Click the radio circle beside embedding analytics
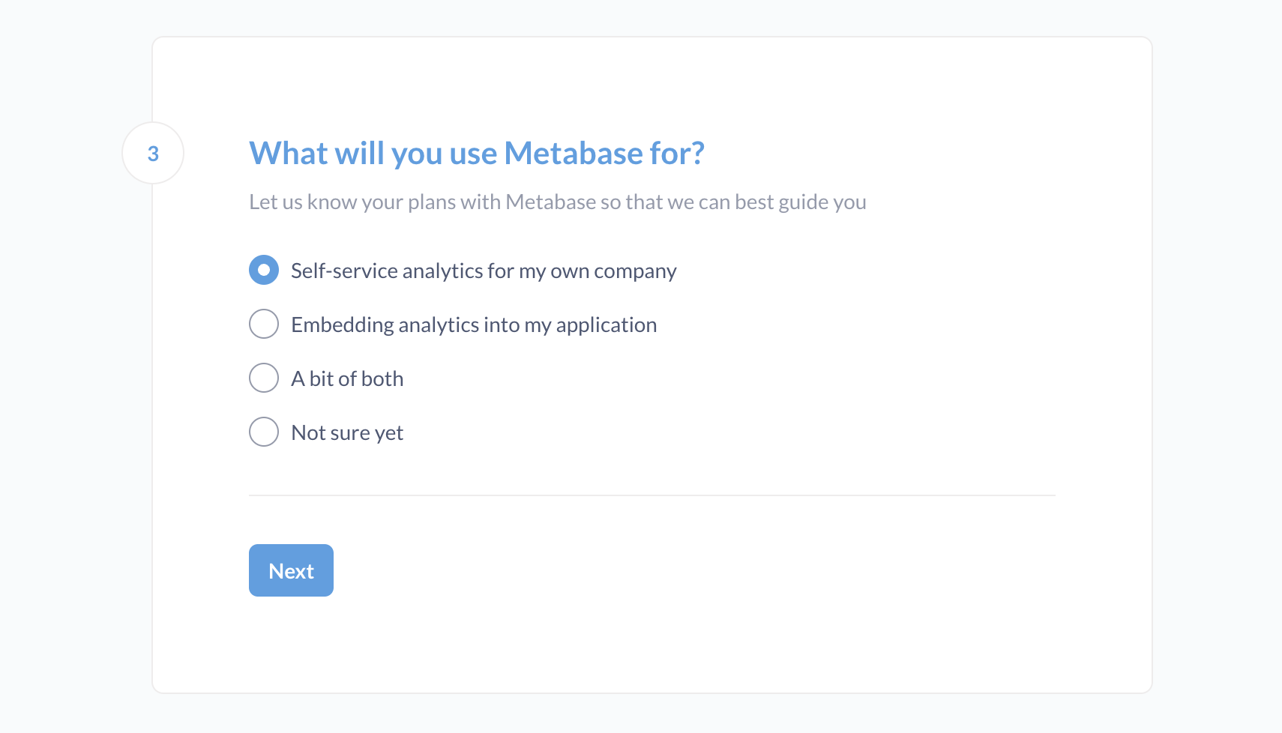This screenshot has height=733, width=1282. click(264, 324)
